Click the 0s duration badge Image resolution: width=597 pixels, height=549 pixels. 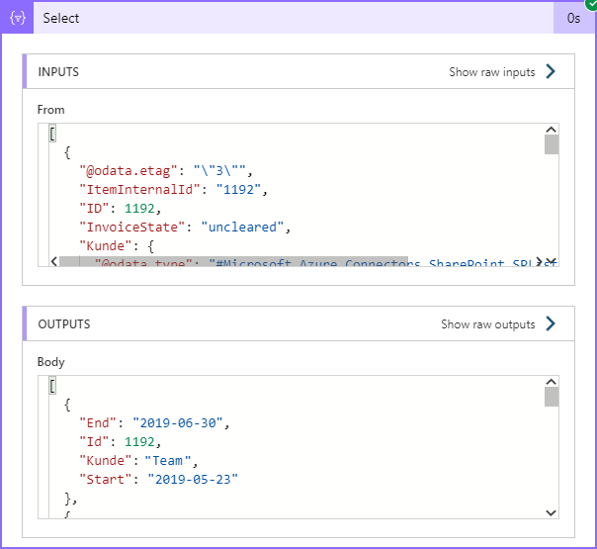pos(573,18)
